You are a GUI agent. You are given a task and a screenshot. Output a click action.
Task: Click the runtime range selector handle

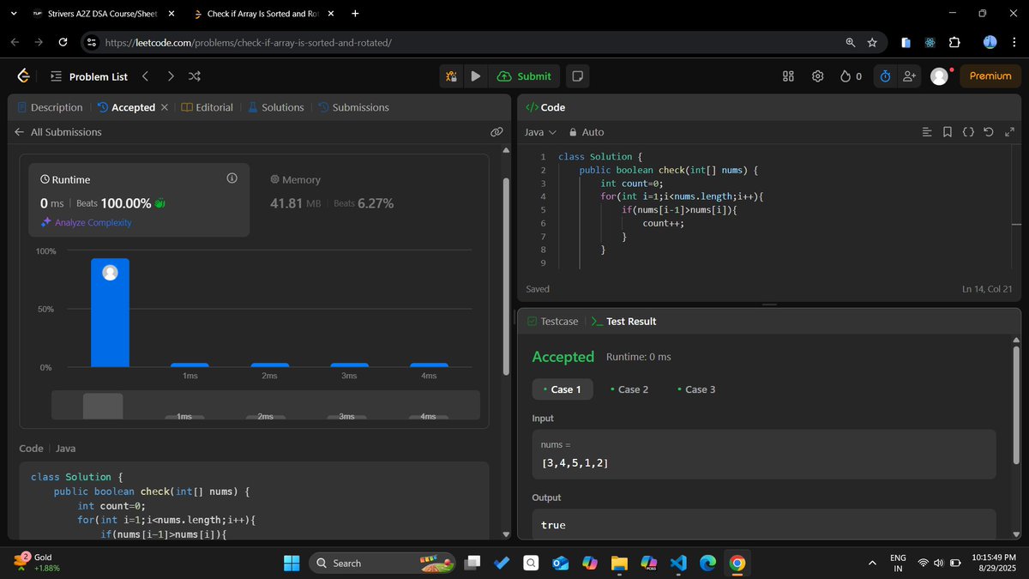coord(103,406)
